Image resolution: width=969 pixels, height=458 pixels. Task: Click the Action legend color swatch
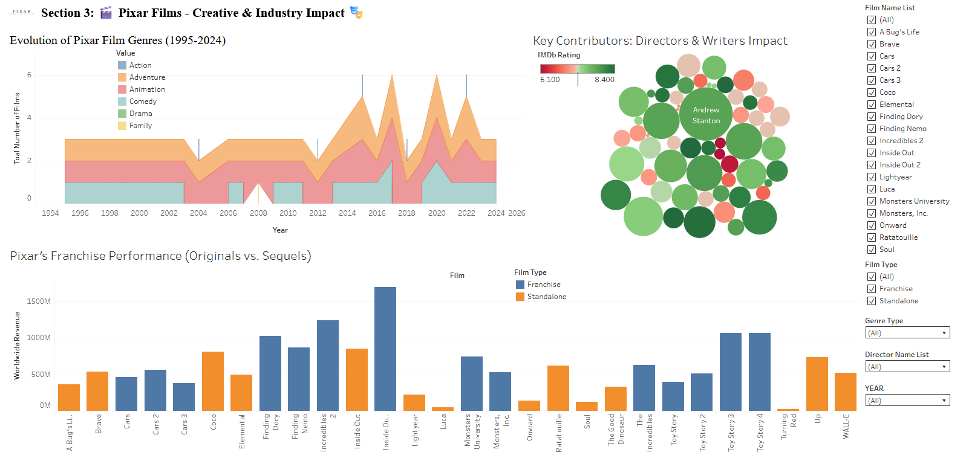pyautogui.click(x=122, y=65)
